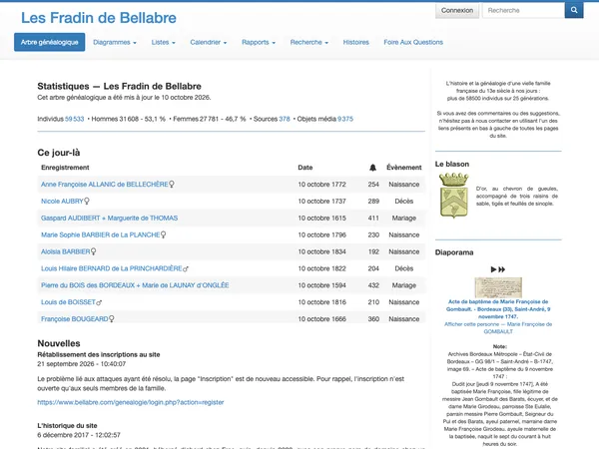Screen dimensions: 599x449
Task: Click the Rétablissement des inscriptions au site headline
Action: click(99, 354)
